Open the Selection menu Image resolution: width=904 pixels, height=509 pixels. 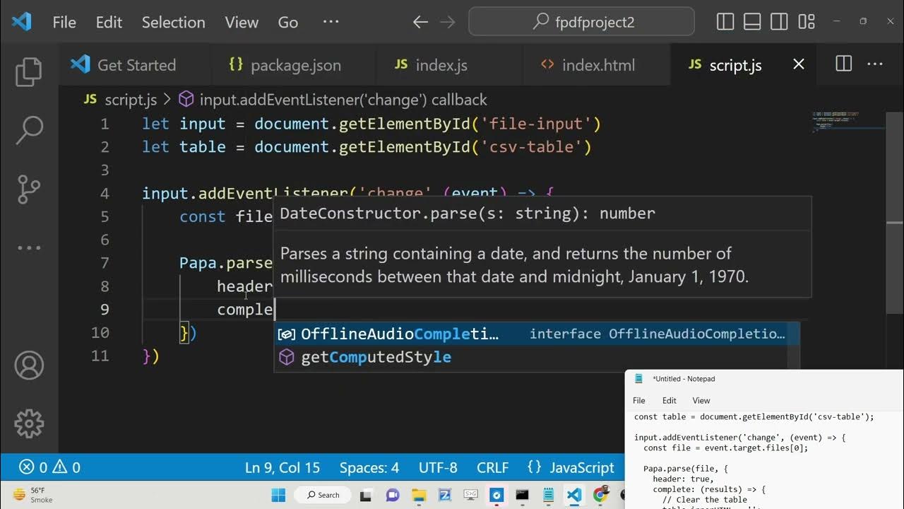tap(173, 22)
